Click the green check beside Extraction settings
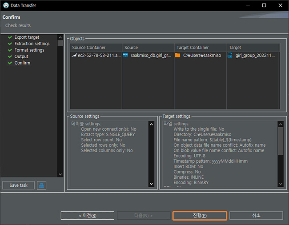The height and width of the screenshot is (225, 289). click(10, 44)
